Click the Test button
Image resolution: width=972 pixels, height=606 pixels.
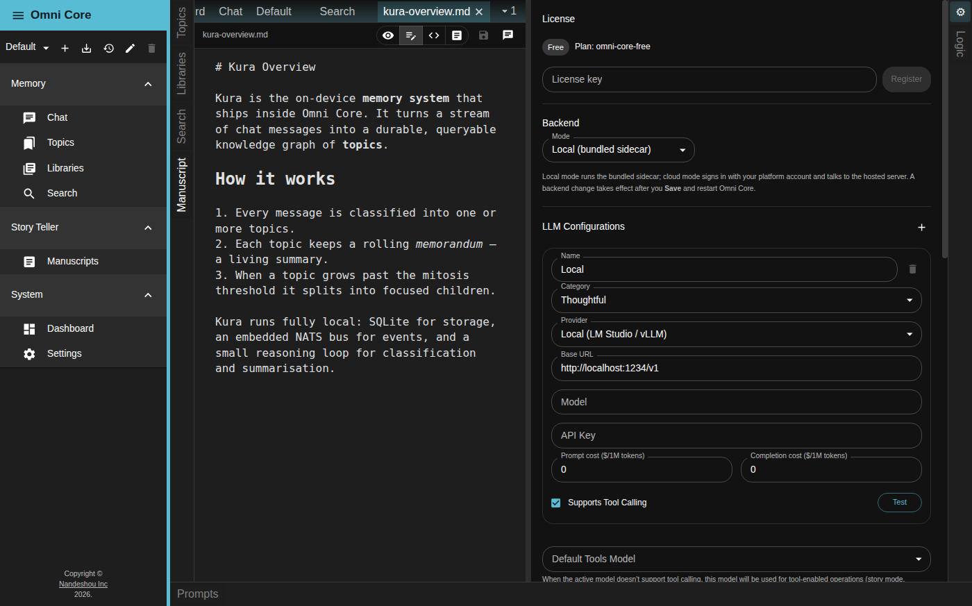900,503
